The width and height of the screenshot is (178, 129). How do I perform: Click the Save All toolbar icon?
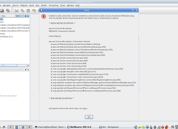8,11
